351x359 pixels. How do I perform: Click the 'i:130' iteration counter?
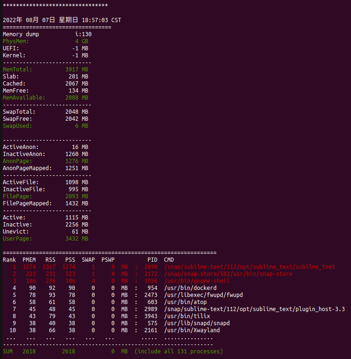coord(83,34)
